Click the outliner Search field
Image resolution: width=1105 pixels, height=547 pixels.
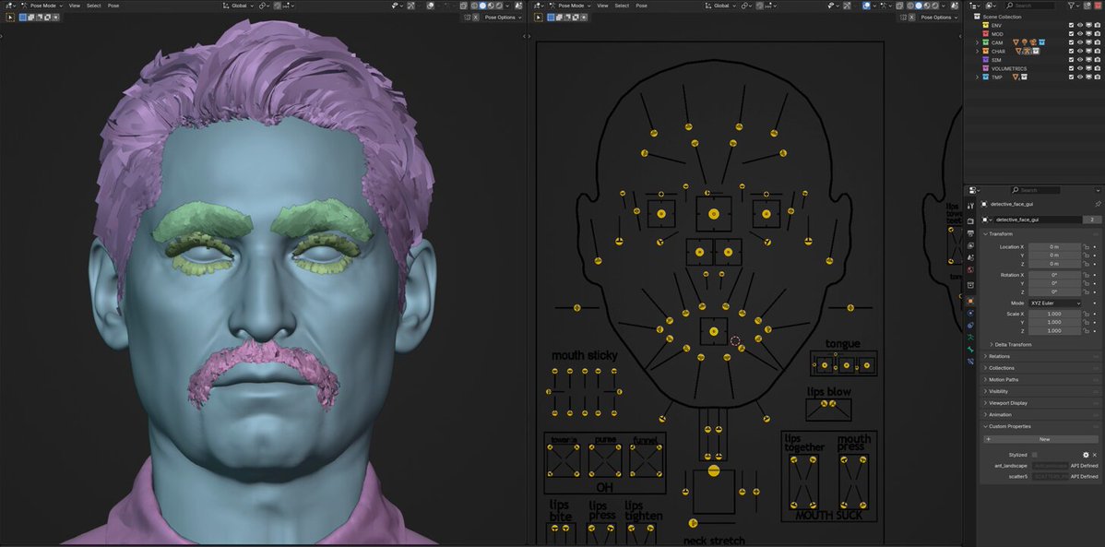[1035, 5]
